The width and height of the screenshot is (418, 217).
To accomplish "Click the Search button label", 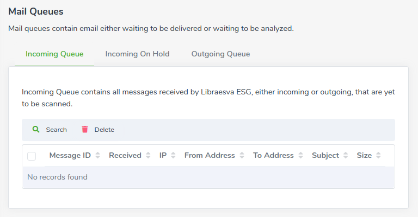I will coord(56,130).
